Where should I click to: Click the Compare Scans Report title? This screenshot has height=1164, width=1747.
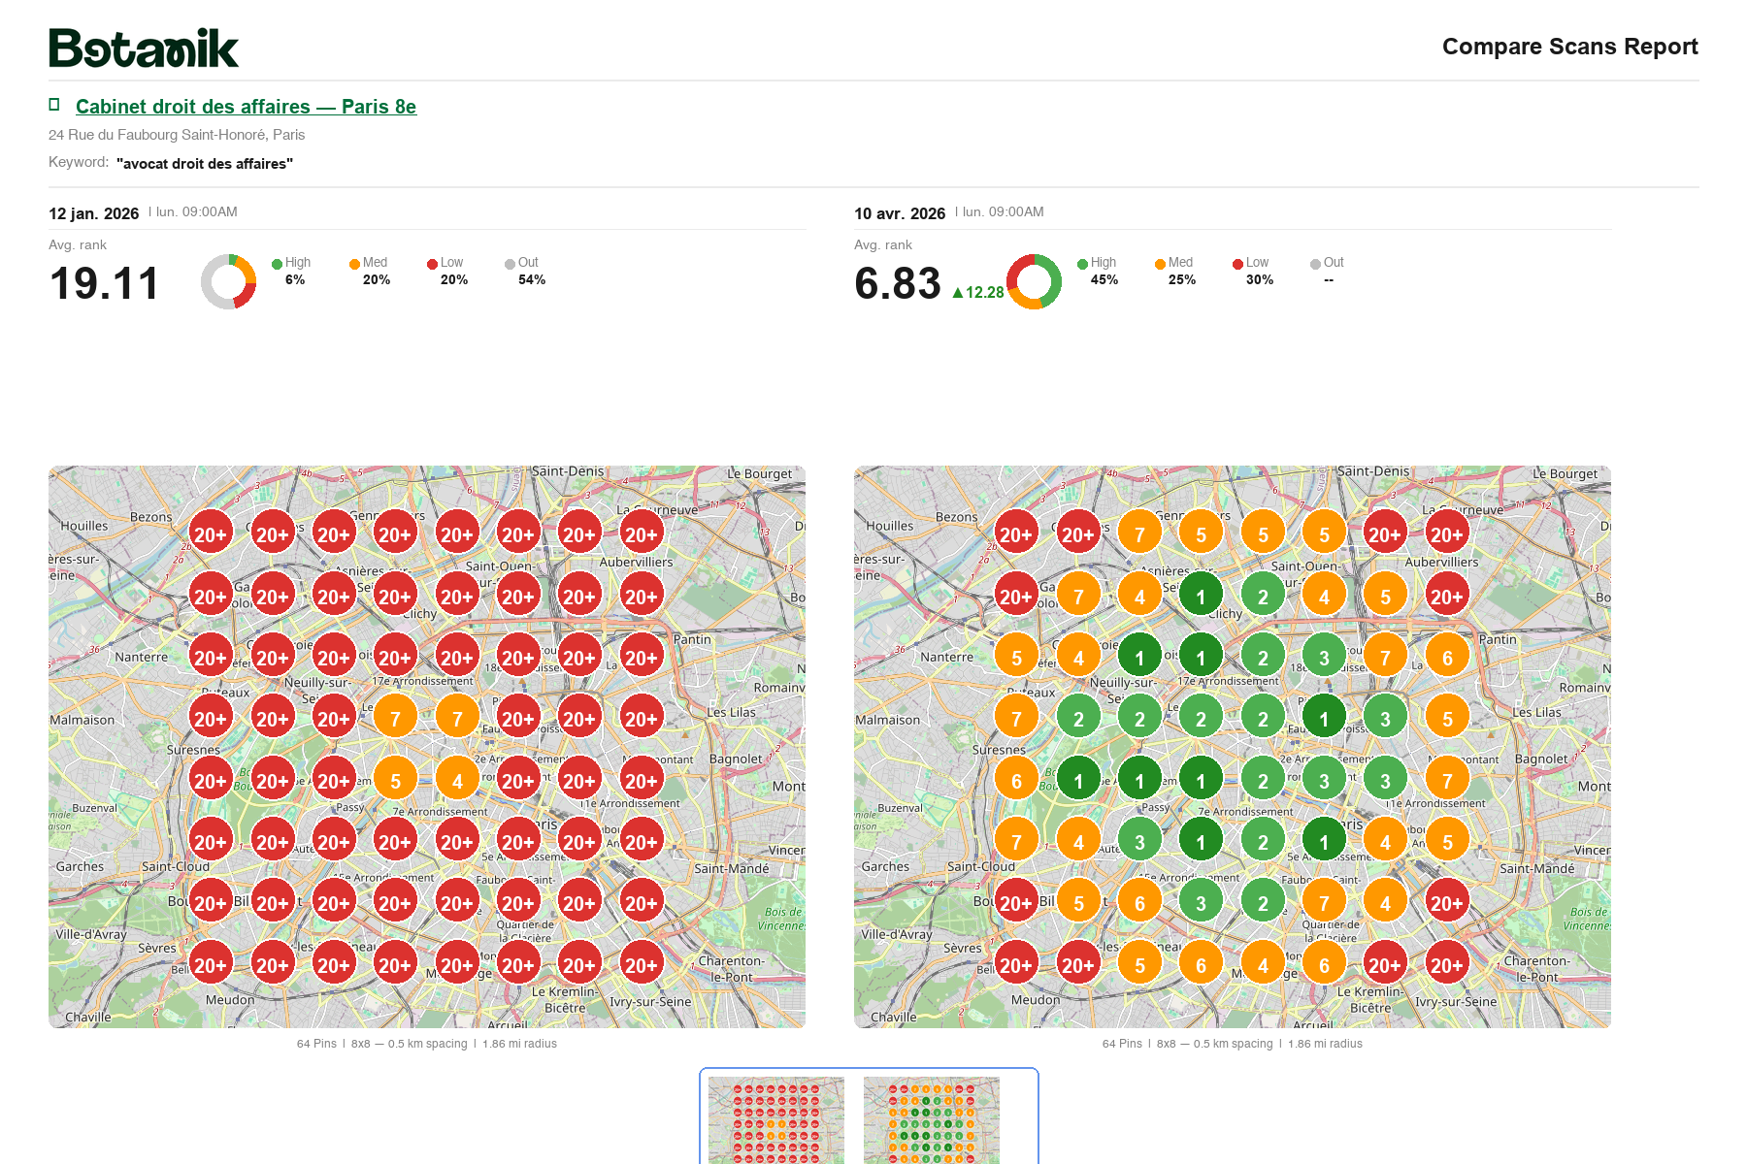[1569, 47]
